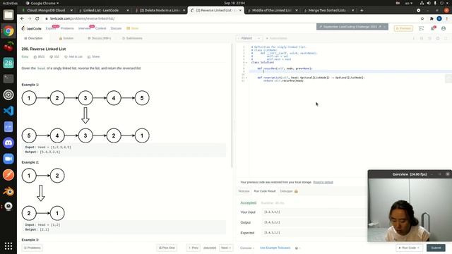
Task: Click the help question icon near Console
Action: point(297,248)
